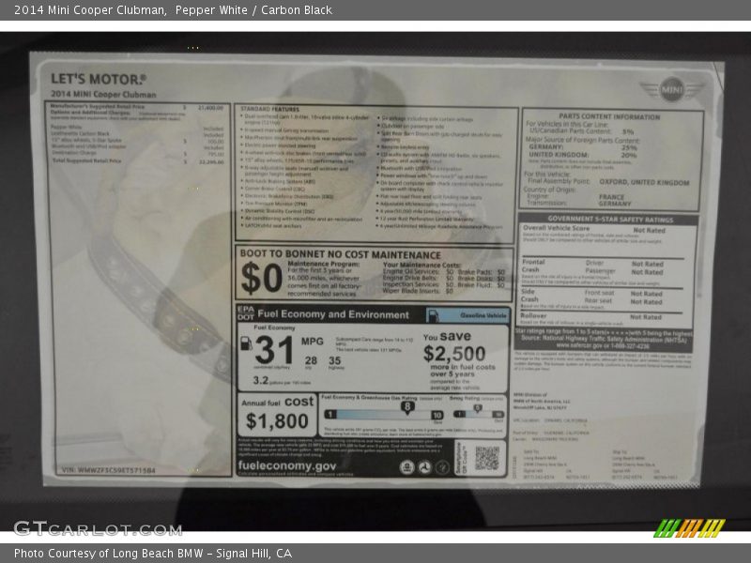Image resolution: width=751 pixels, height=563 pixels.
Task: Click the fuel pump icon beside 31 MPG
Action: [x=246, y=343]
